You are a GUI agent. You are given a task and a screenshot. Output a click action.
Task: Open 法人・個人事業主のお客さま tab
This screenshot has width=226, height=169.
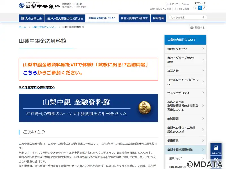coord(65,18)
